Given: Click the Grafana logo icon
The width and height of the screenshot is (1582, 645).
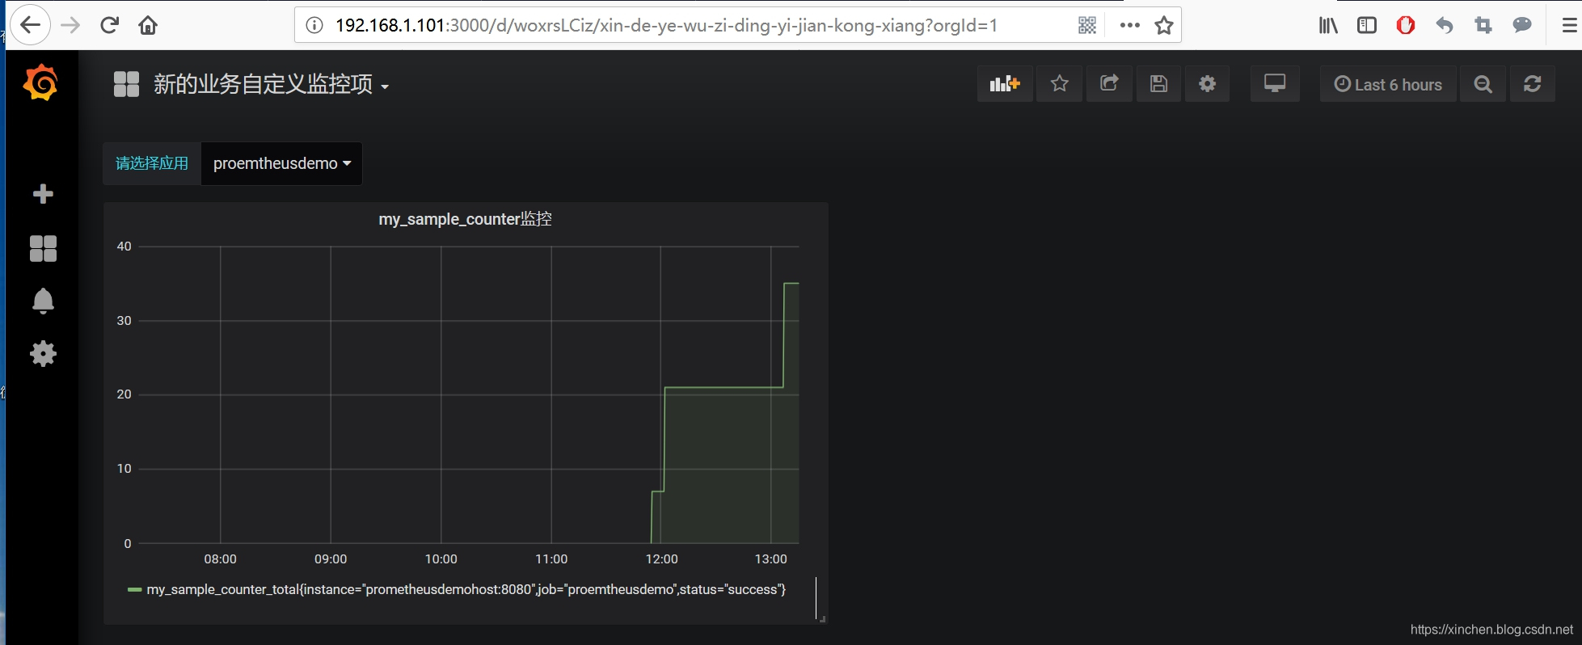Looking at the screenshot, I should pyautogui.click(x=41, y=83).
